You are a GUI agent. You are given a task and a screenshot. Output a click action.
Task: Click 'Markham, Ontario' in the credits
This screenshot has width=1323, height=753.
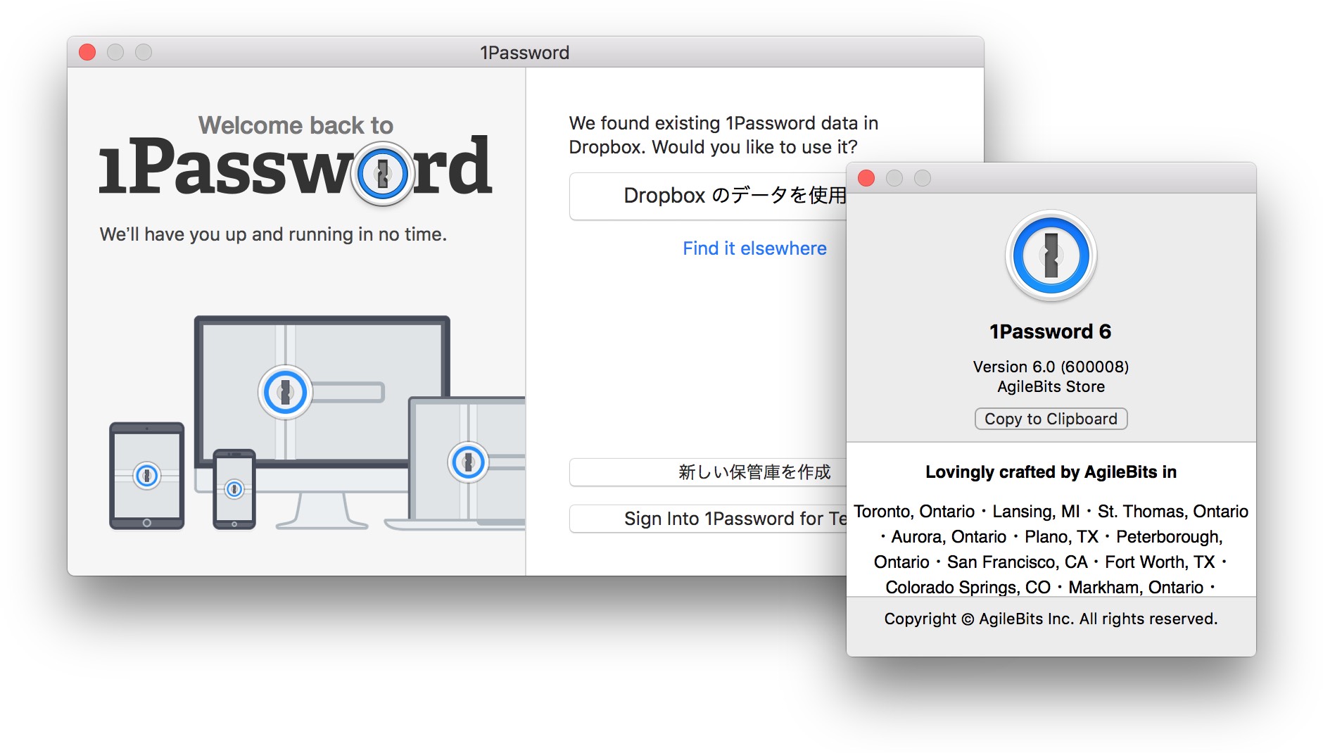(1136, 588)
